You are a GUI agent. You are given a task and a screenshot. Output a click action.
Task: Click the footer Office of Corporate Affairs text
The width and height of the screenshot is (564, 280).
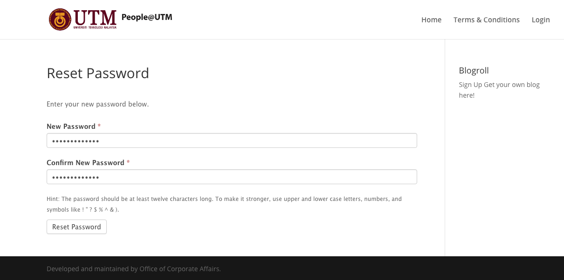pos(180,268)
